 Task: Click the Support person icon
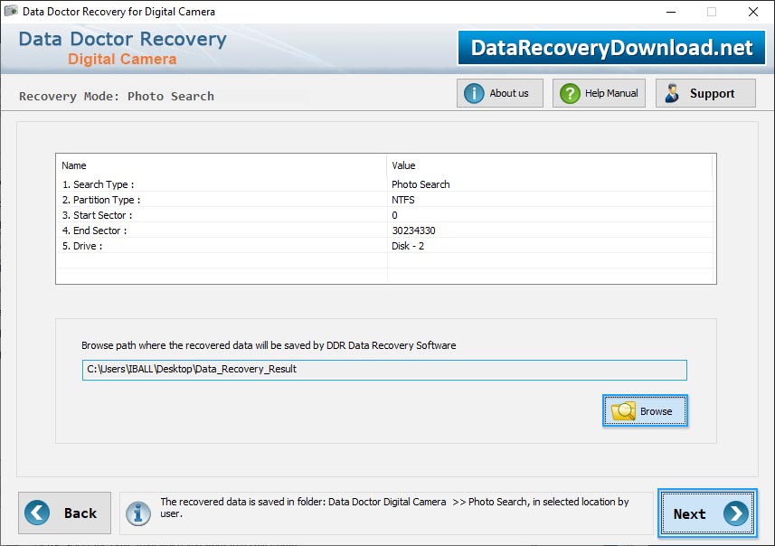pyautogui.click(x=672, y=93)
